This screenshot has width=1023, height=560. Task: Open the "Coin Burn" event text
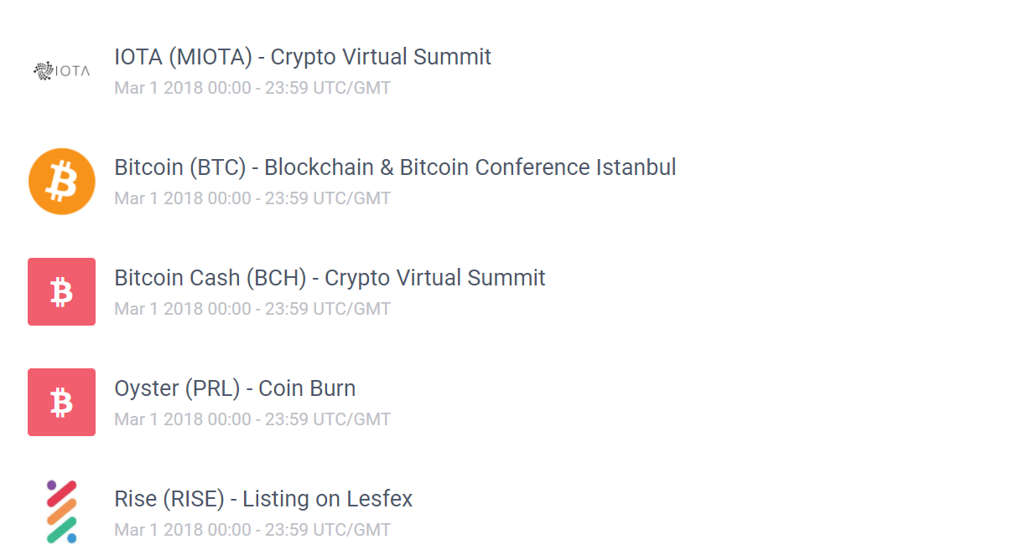coord(307,388)
